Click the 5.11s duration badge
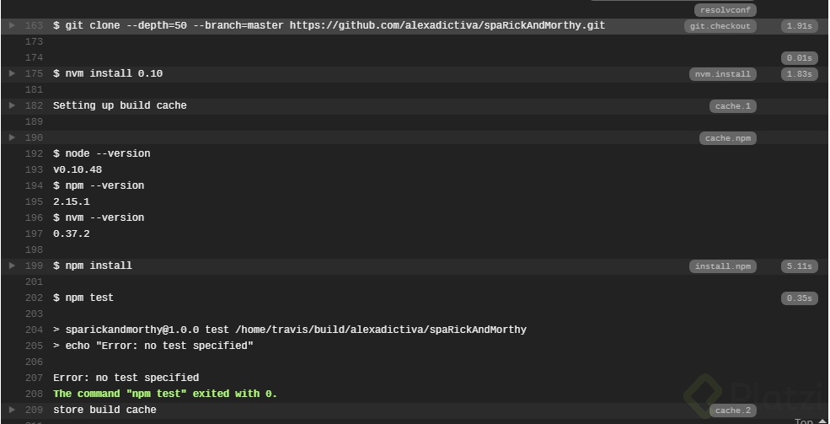The height and width of the screenshot is (424, 830). tap(798, 266)
